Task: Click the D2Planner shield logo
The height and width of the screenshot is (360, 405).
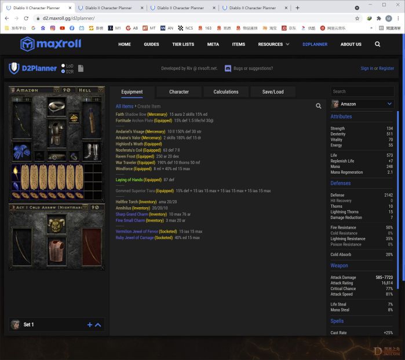Action: [x=14, y=68]
